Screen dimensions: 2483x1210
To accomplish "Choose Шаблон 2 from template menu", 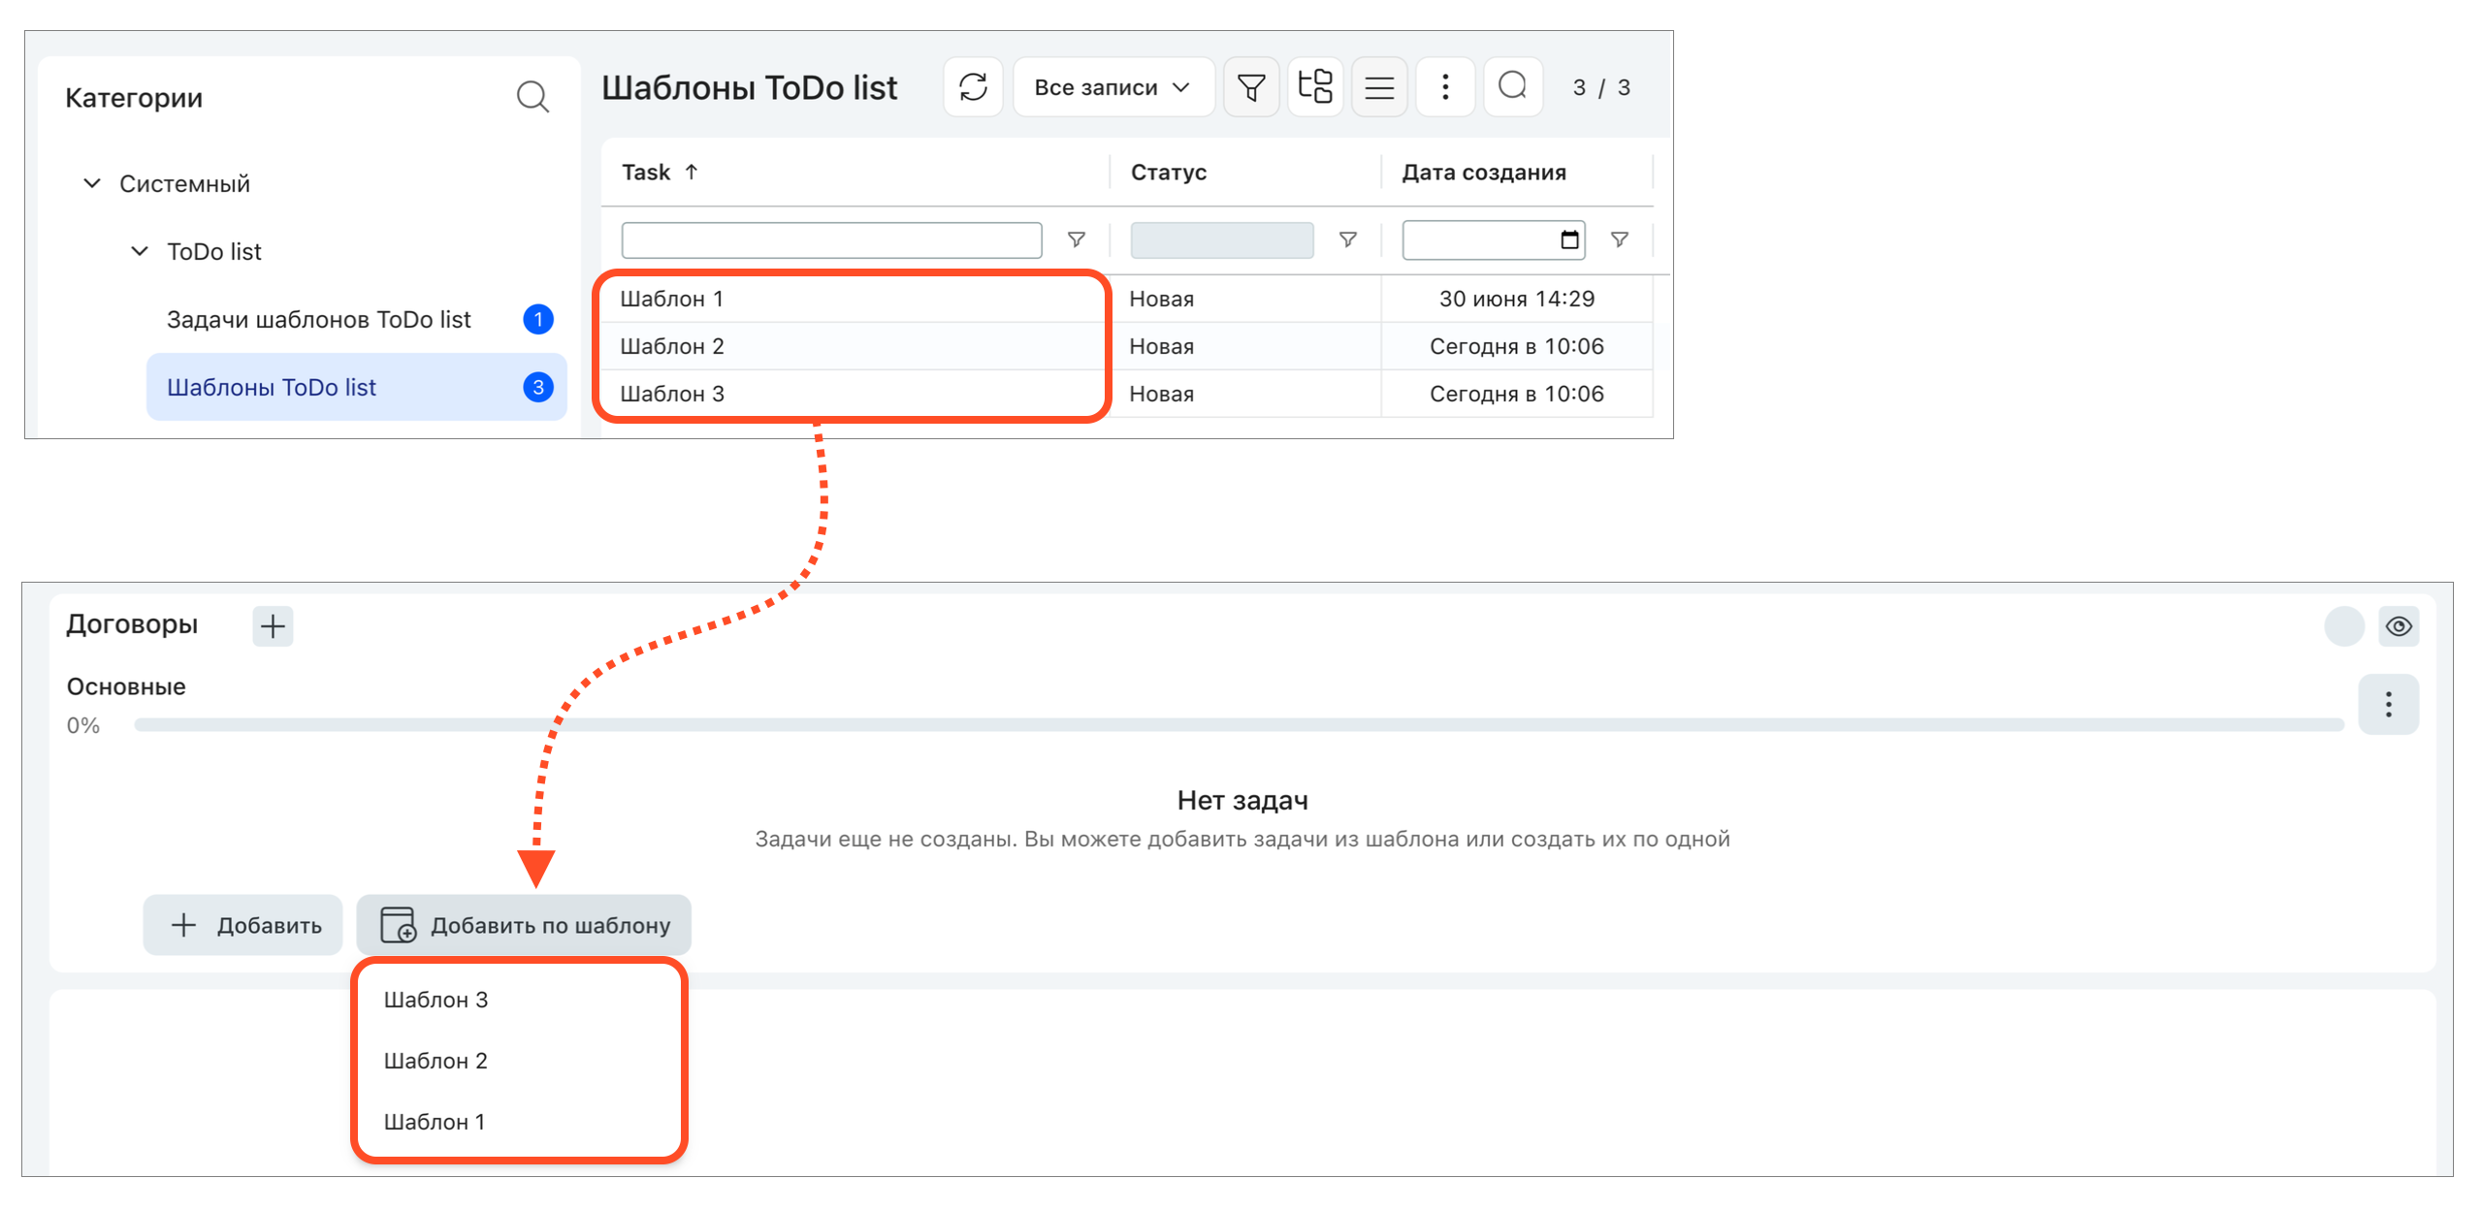I will 435,1061.
